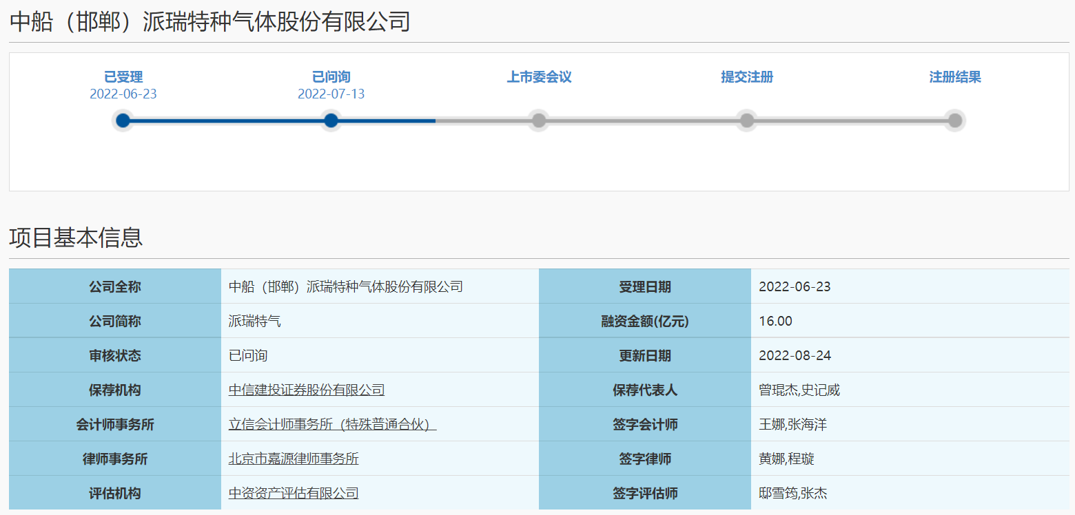Click the 公司全称 header cell
The image size is (1075, 515).
click(115, 286)
